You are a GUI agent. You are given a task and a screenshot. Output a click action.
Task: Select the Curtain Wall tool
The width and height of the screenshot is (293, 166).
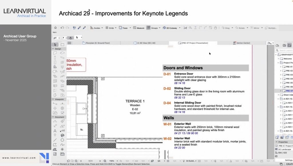point(55,81)
